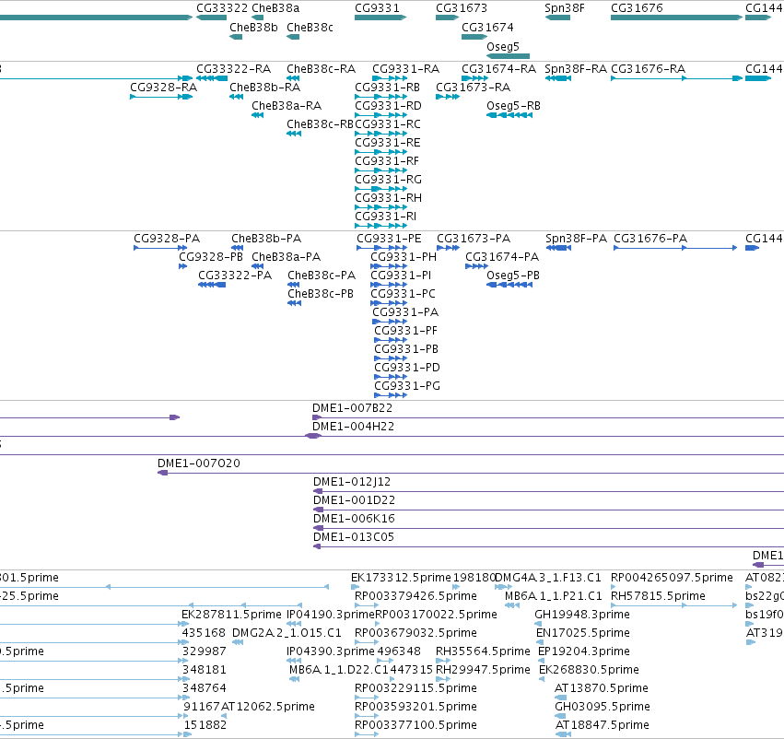Select EST EK287811.5prime label
The height and width of the screenshot is (739, 784).
[x=231, y=615]
